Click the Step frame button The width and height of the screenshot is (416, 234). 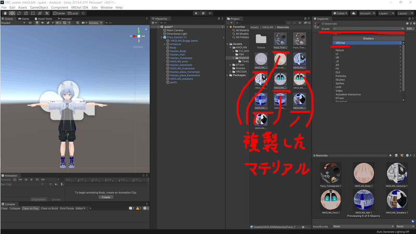tap(210, 14)
